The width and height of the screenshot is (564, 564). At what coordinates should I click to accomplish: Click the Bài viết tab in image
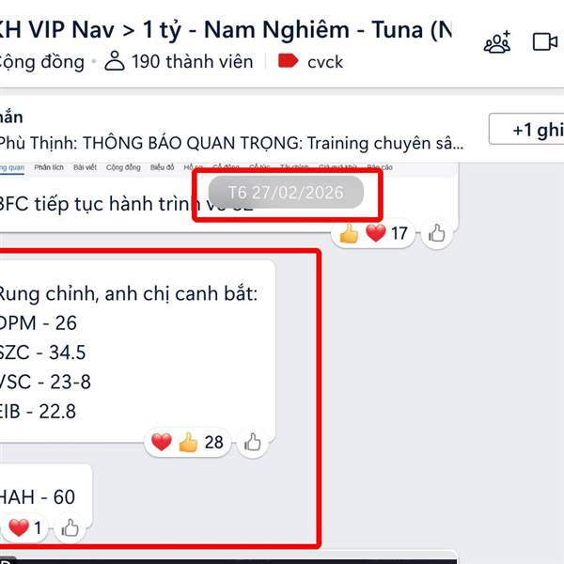pos(85,167)
